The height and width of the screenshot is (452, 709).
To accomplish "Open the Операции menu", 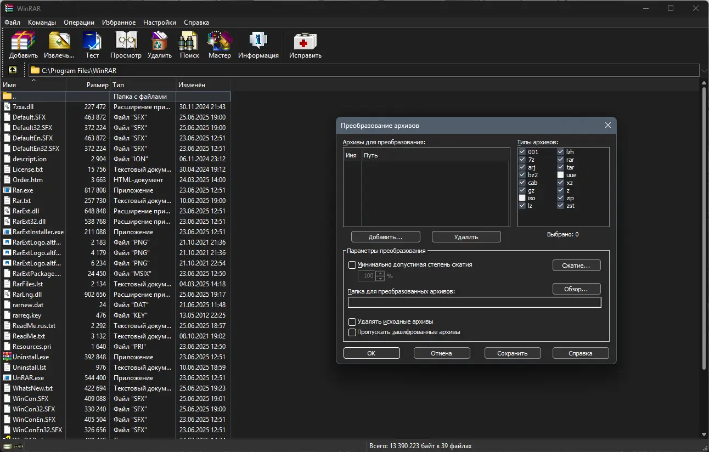I will pyautogui.click(x=79, y=22).
